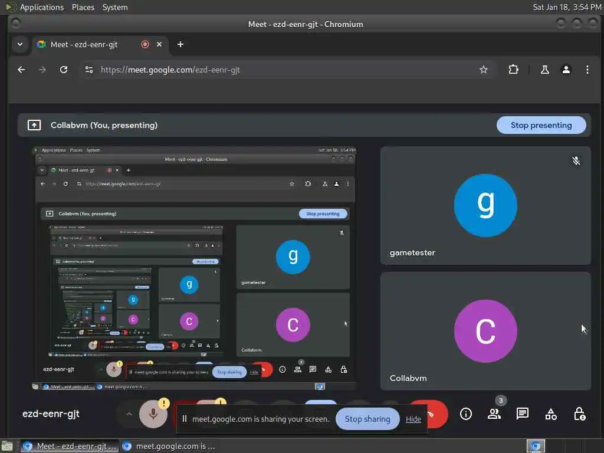
Task: Open the meeting details info icon
Action: tap(466, 414)
